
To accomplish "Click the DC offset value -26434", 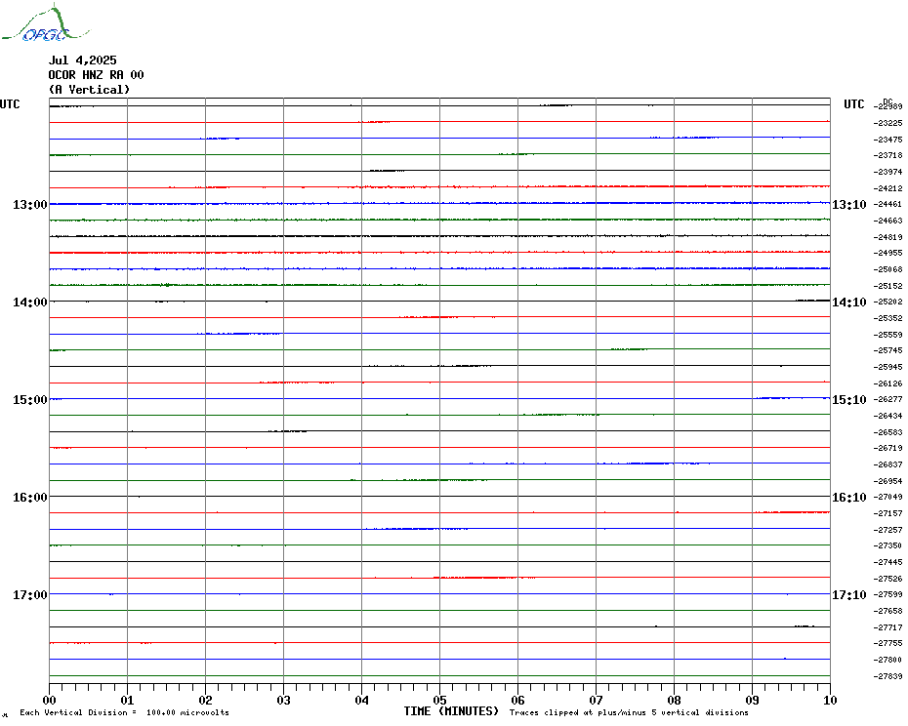I will click(x=887, y=416).
